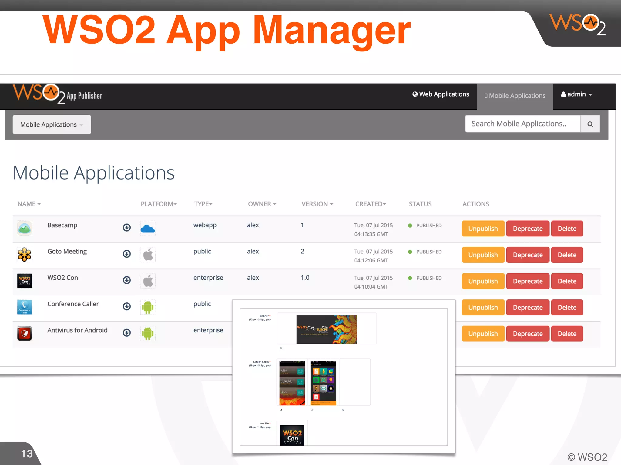The width and height of the screenshot is (621, 465).
Task: Sort by the OWNER column header
Action: tap(262, 204)
